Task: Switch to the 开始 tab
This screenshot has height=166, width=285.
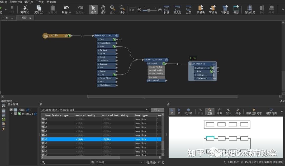Action: click(6, 18)
